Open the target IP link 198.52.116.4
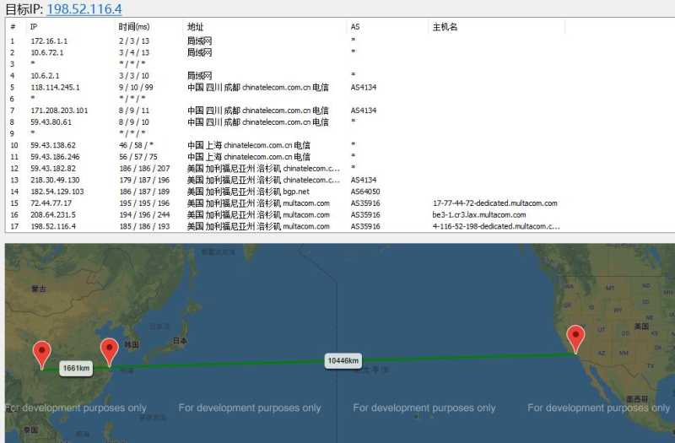 pos(84,8)
